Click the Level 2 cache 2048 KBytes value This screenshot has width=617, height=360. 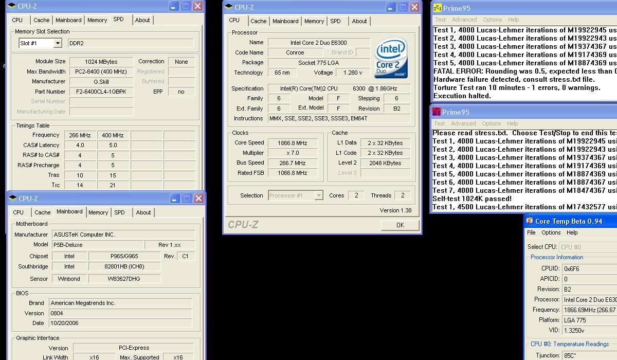tap(385, 163)
